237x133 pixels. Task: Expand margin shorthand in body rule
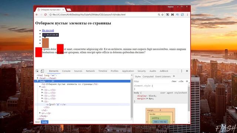coord(147,99)
